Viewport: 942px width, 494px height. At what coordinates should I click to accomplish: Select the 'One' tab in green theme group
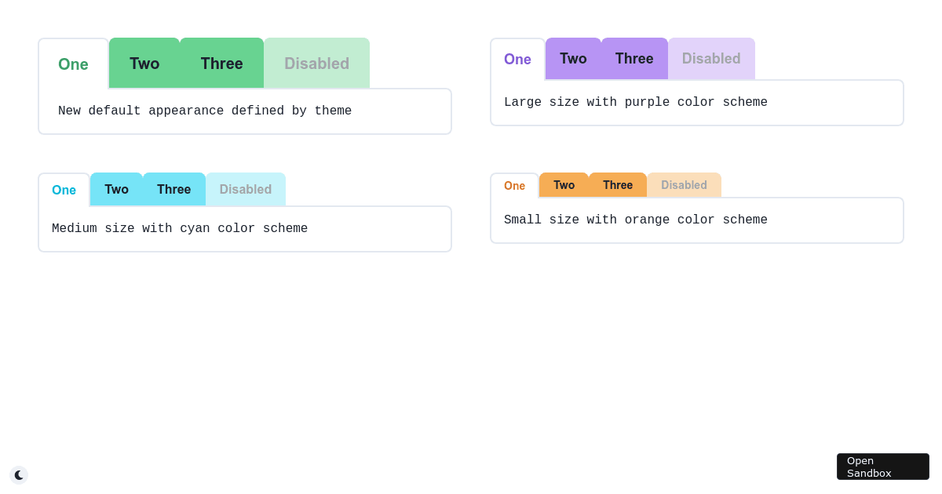[x=73, y=64]
